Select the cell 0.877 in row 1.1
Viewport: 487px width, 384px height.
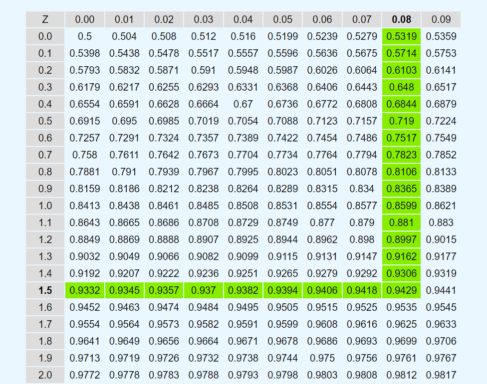(x=322, y=223)
